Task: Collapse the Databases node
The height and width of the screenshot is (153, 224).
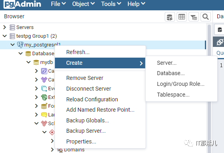Action: click(21, 53)
